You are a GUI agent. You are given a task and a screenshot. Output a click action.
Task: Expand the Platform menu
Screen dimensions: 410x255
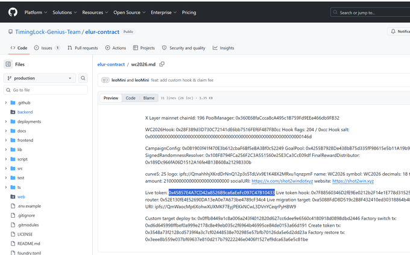36,13
